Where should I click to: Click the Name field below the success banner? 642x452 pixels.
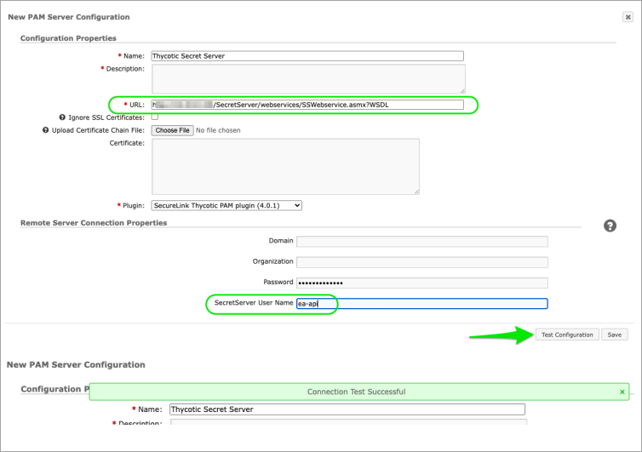[347, 409]
